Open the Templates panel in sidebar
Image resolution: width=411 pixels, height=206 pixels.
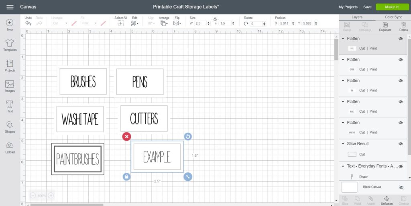(x=10, y=45)
